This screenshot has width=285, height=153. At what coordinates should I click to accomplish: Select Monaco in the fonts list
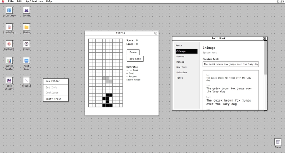tap(186, 62)
